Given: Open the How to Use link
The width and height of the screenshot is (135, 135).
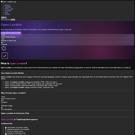Looking at the screenshot, I should pos(9,9).
